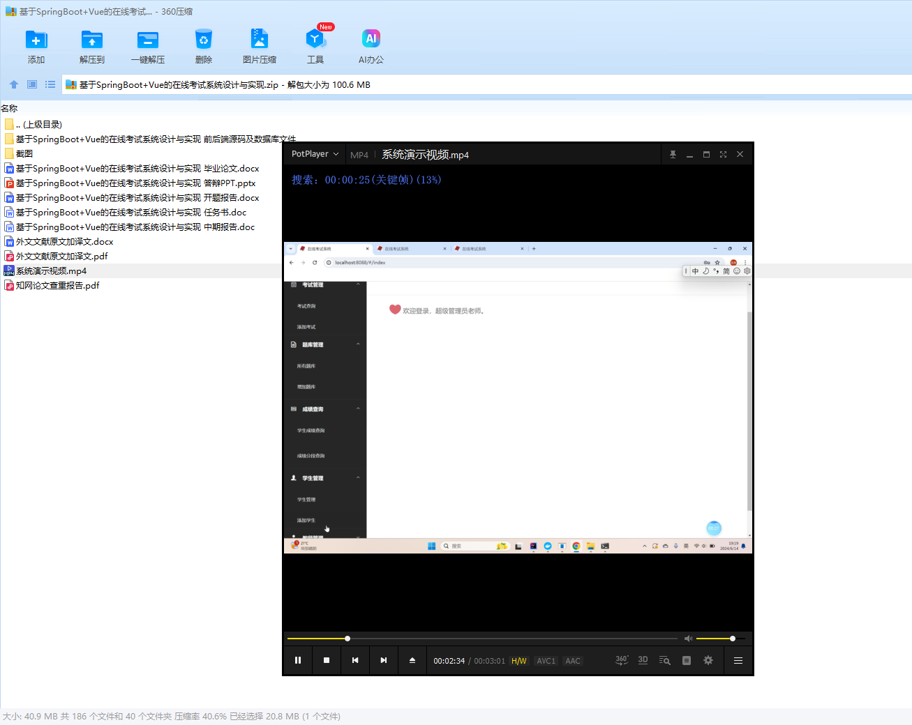Switch to list view in 360压缩
The height and width of the screenshot is (725, 912).
click(x=50, y=84)
